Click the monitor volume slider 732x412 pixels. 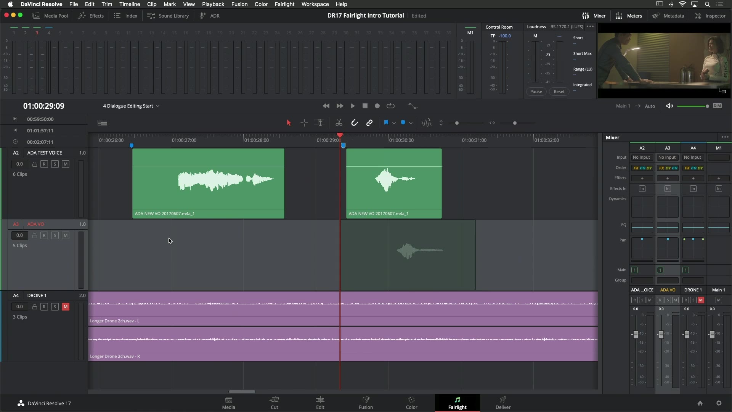click(x=693, y=106)
